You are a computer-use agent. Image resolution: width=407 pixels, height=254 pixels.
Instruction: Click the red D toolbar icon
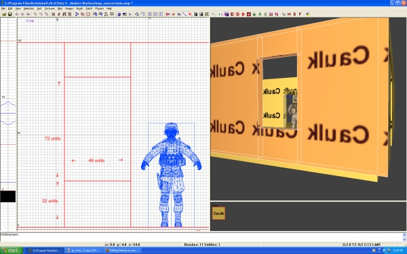coord(243,14)
